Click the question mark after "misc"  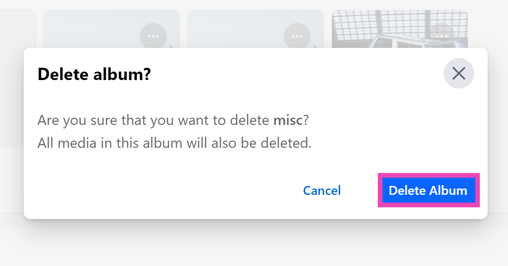point(306,121)
